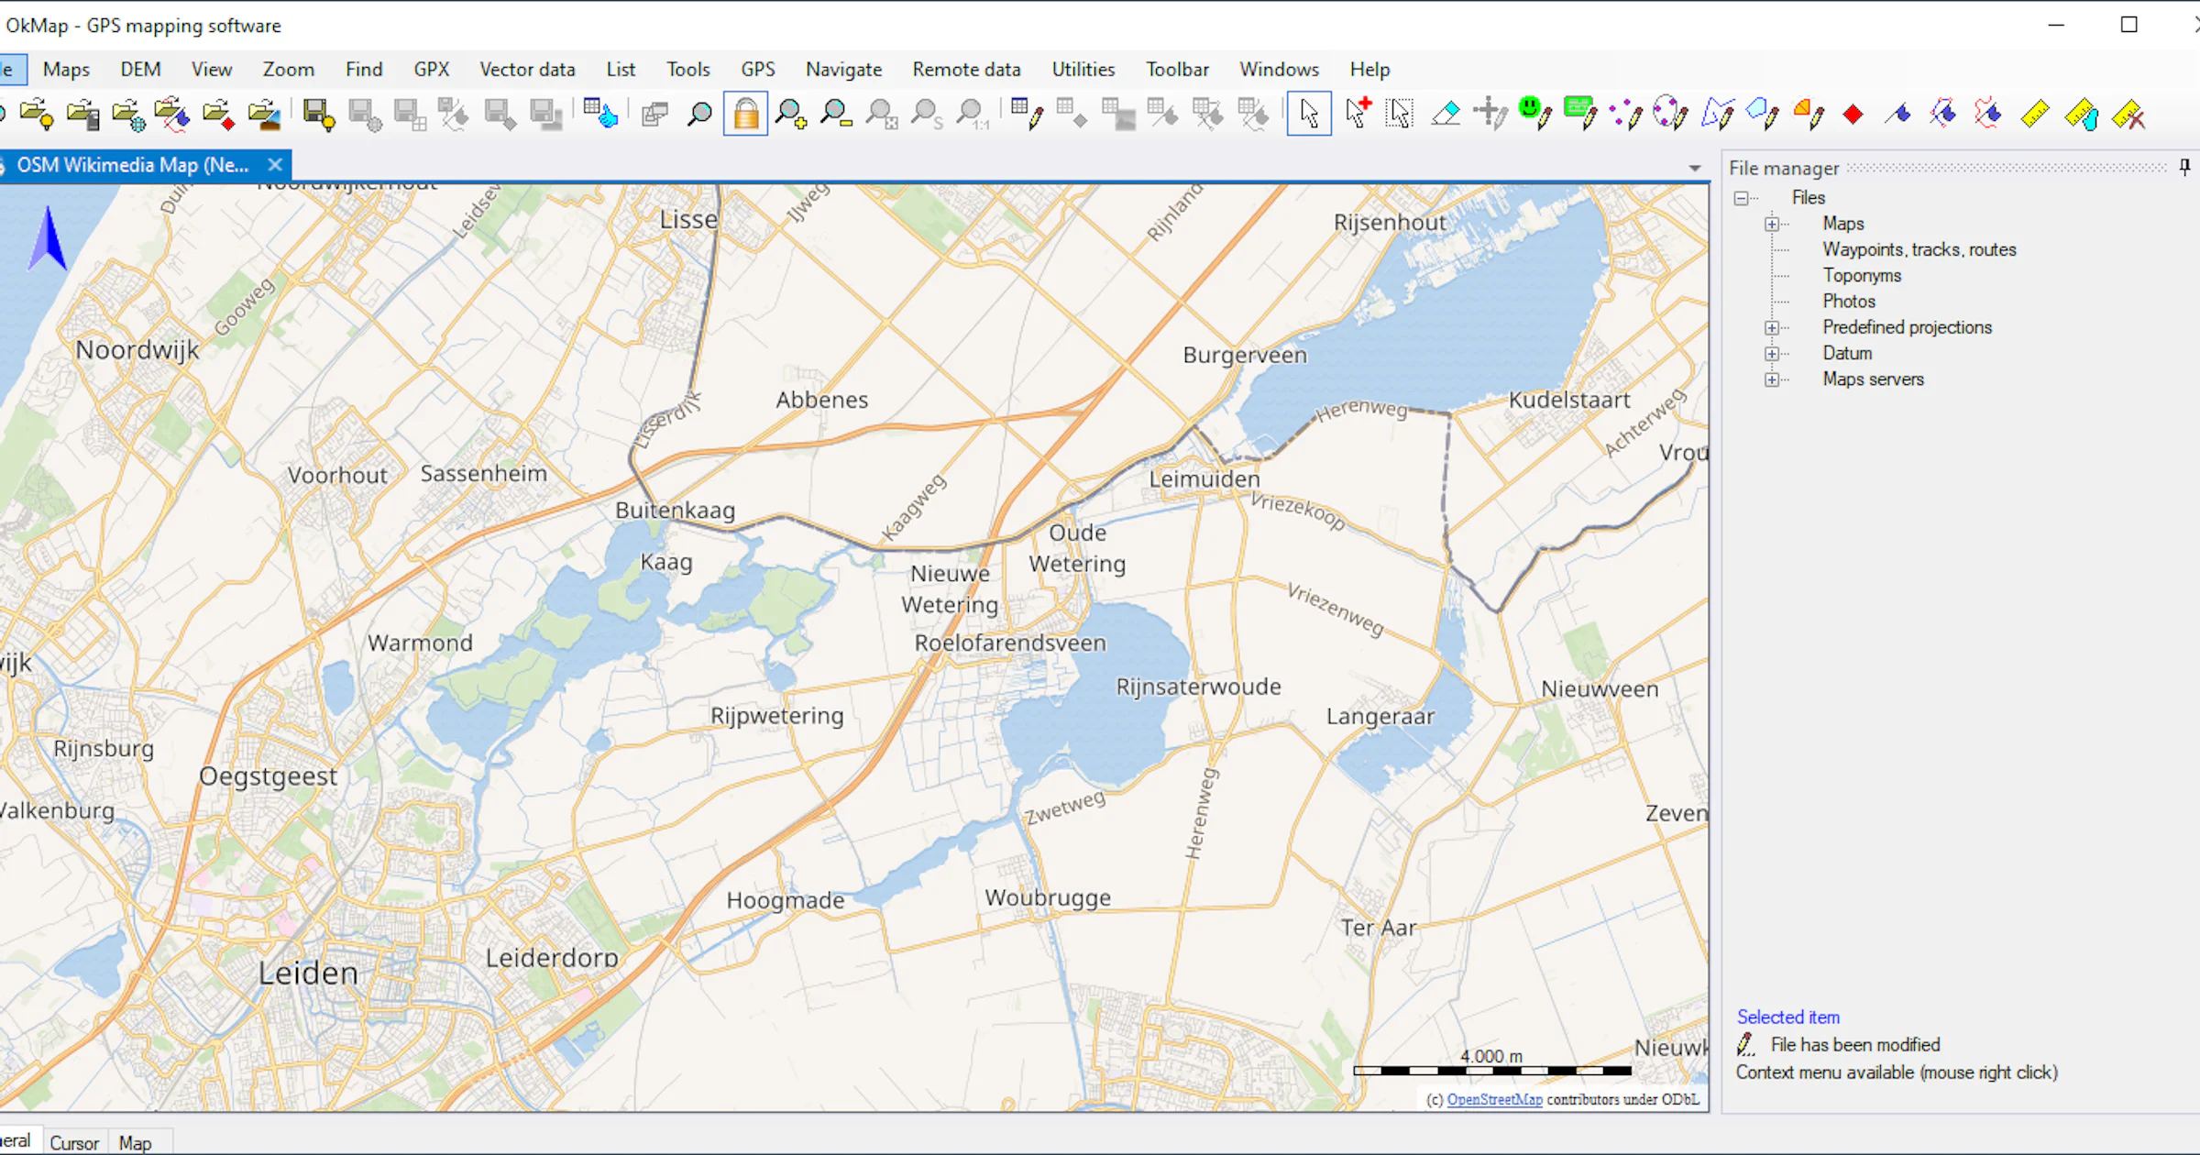Select Waypoints, tracks, routes tree item

[x=1919, y=249]
